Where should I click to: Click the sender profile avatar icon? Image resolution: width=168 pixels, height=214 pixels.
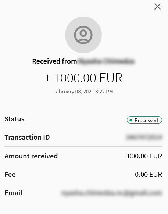coord(83,35)
